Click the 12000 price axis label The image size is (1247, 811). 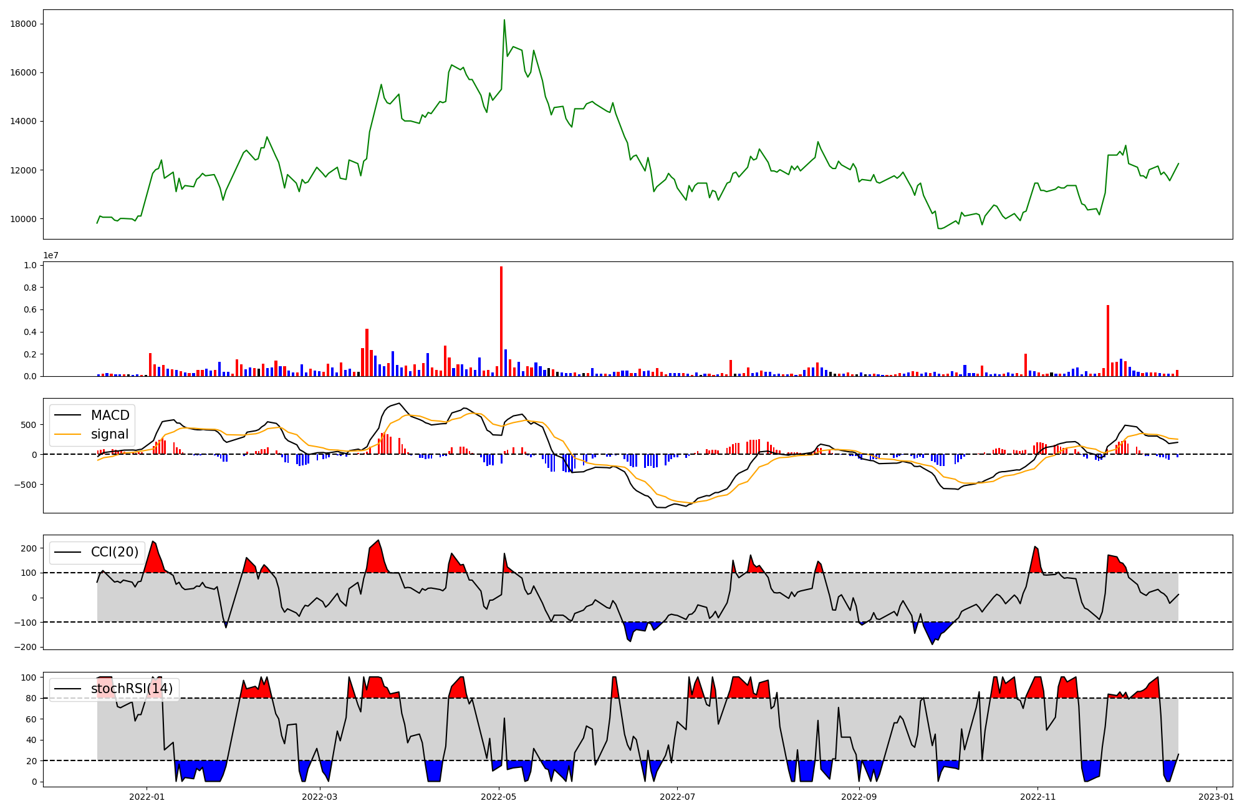click(24, 170)
